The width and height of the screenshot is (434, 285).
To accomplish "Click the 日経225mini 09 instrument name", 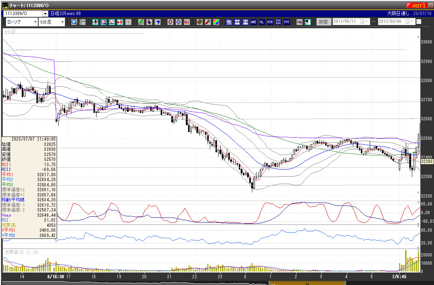I will coord(66,13).
